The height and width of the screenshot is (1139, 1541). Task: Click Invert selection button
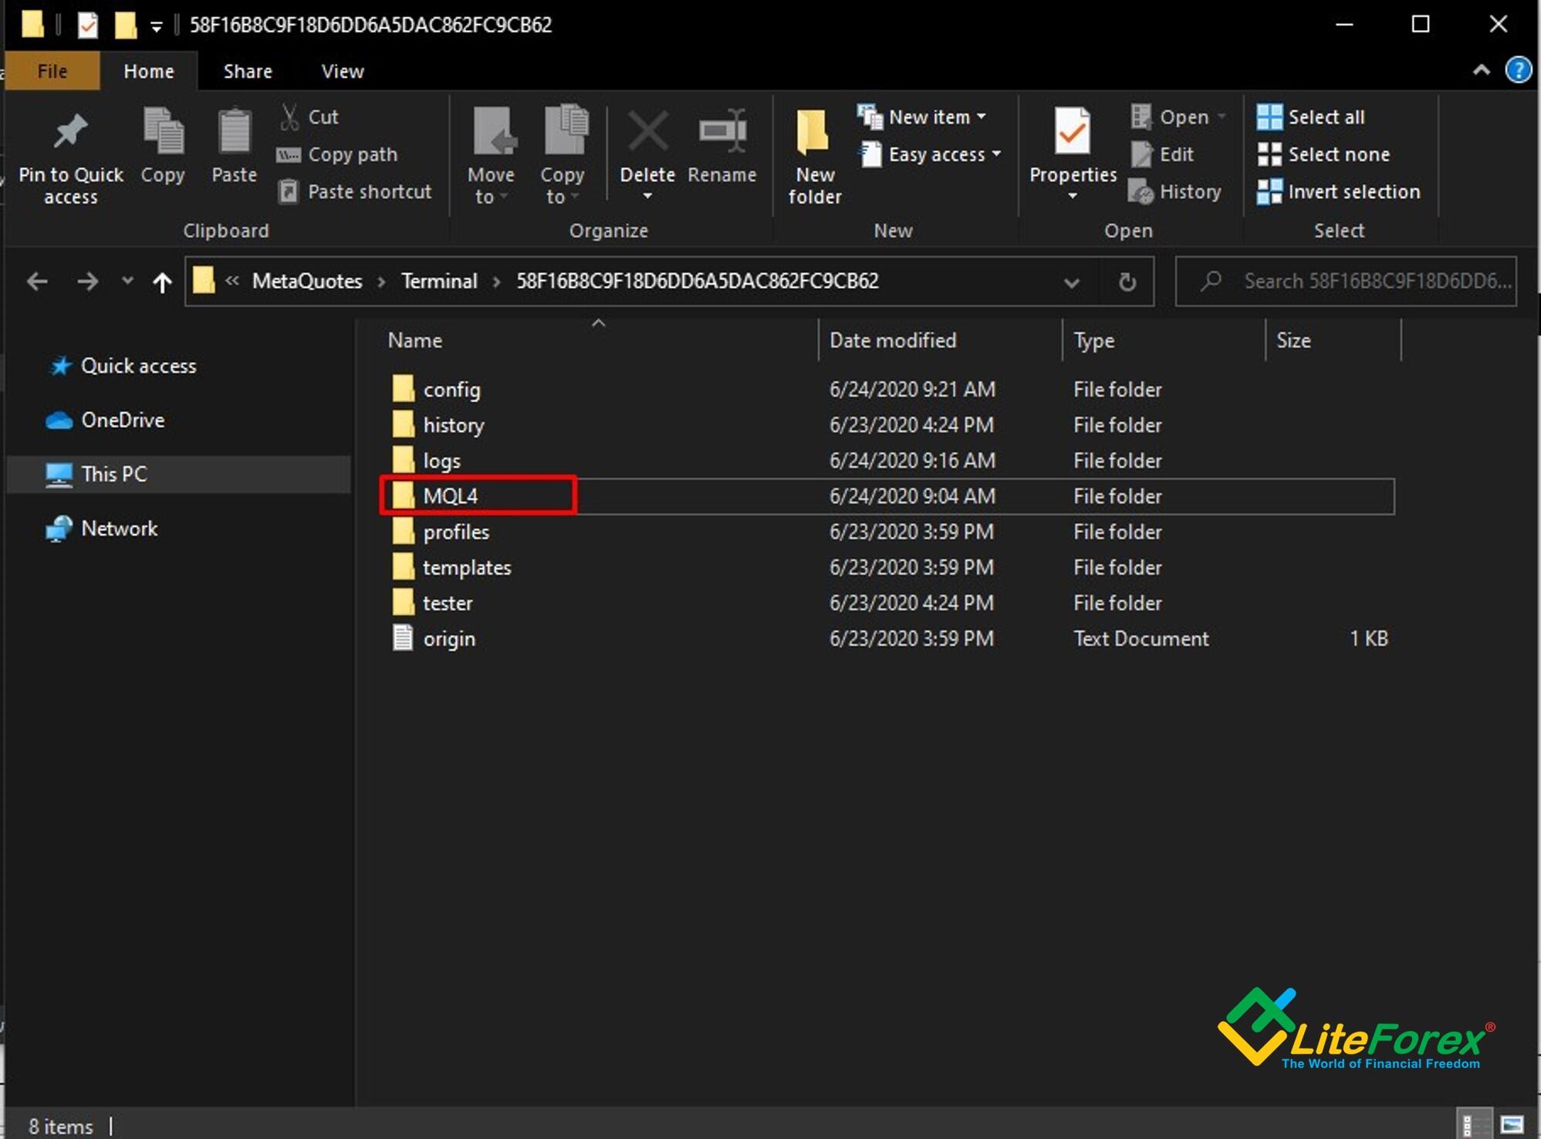pyautogui.click(x=1339, y=191)
